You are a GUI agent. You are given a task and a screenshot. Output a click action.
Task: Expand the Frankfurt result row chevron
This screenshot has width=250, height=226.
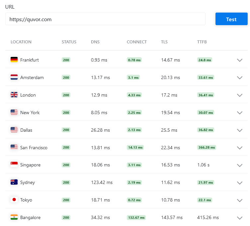[239, 60]
